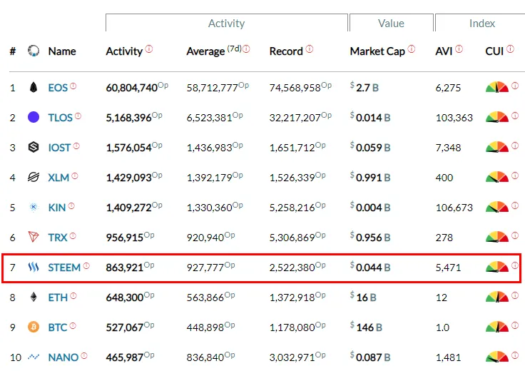Click the Ethereum diamond logo icon
Image resolution: width=525 pixels, height=371 pixels.
pyautogui.click(x=33, y=298)
